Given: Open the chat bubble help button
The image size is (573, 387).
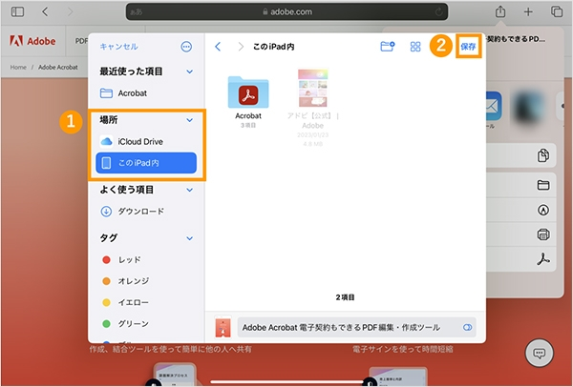Looking at the screenshot, I should (x=540, y=353).
